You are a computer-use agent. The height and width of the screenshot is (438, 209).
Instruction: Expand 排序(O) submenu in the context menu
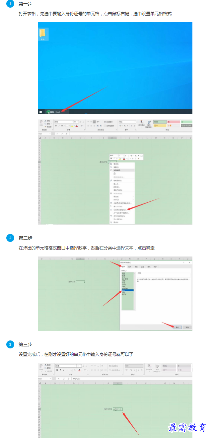pyautogui.click(x=122, y=200)
